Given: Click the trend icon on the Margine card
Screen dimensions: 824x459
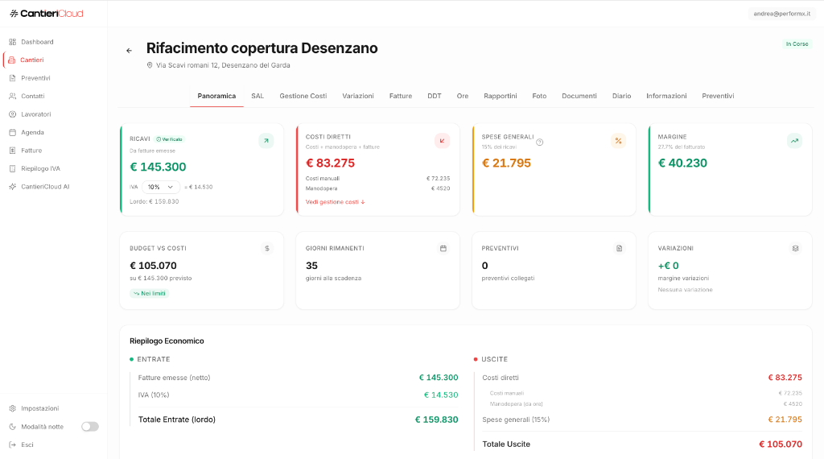Looking at the screenshot, I should tap(794, 141).
